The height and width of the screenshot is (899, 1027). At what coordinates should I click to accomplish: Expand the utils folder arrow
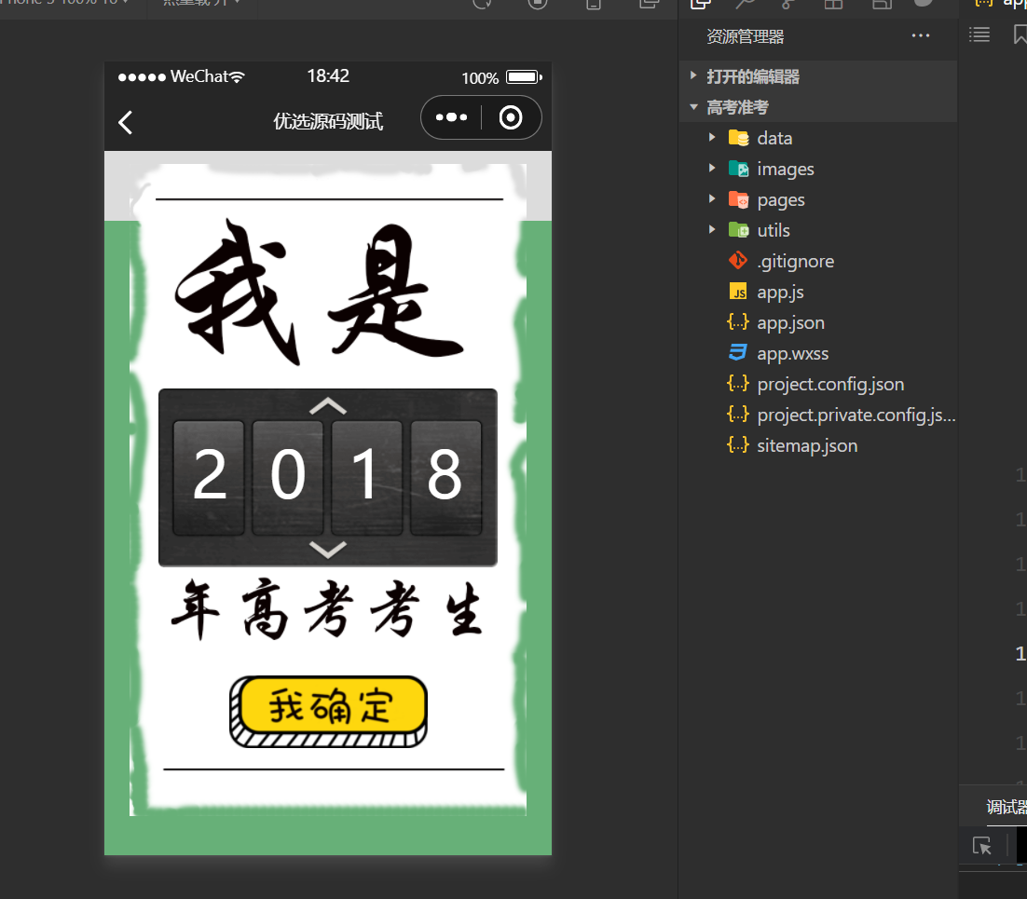tap(712, 230)
